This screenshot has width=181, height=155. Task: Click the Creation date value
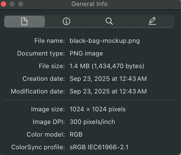tap(108, 79)
